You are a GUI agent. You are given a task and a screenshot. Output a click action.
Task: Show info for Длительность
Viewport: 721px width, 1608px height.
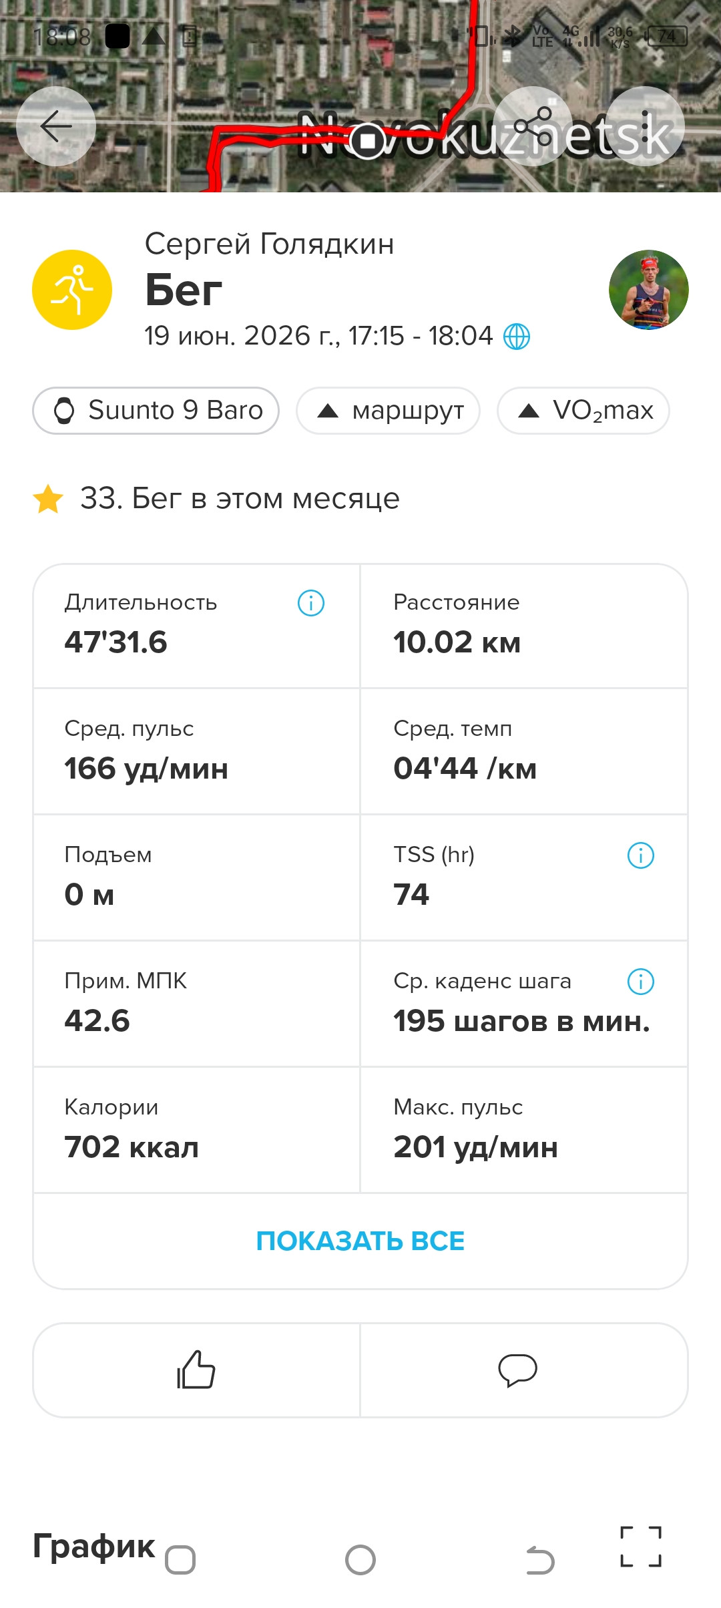click(x=311, y=603)
